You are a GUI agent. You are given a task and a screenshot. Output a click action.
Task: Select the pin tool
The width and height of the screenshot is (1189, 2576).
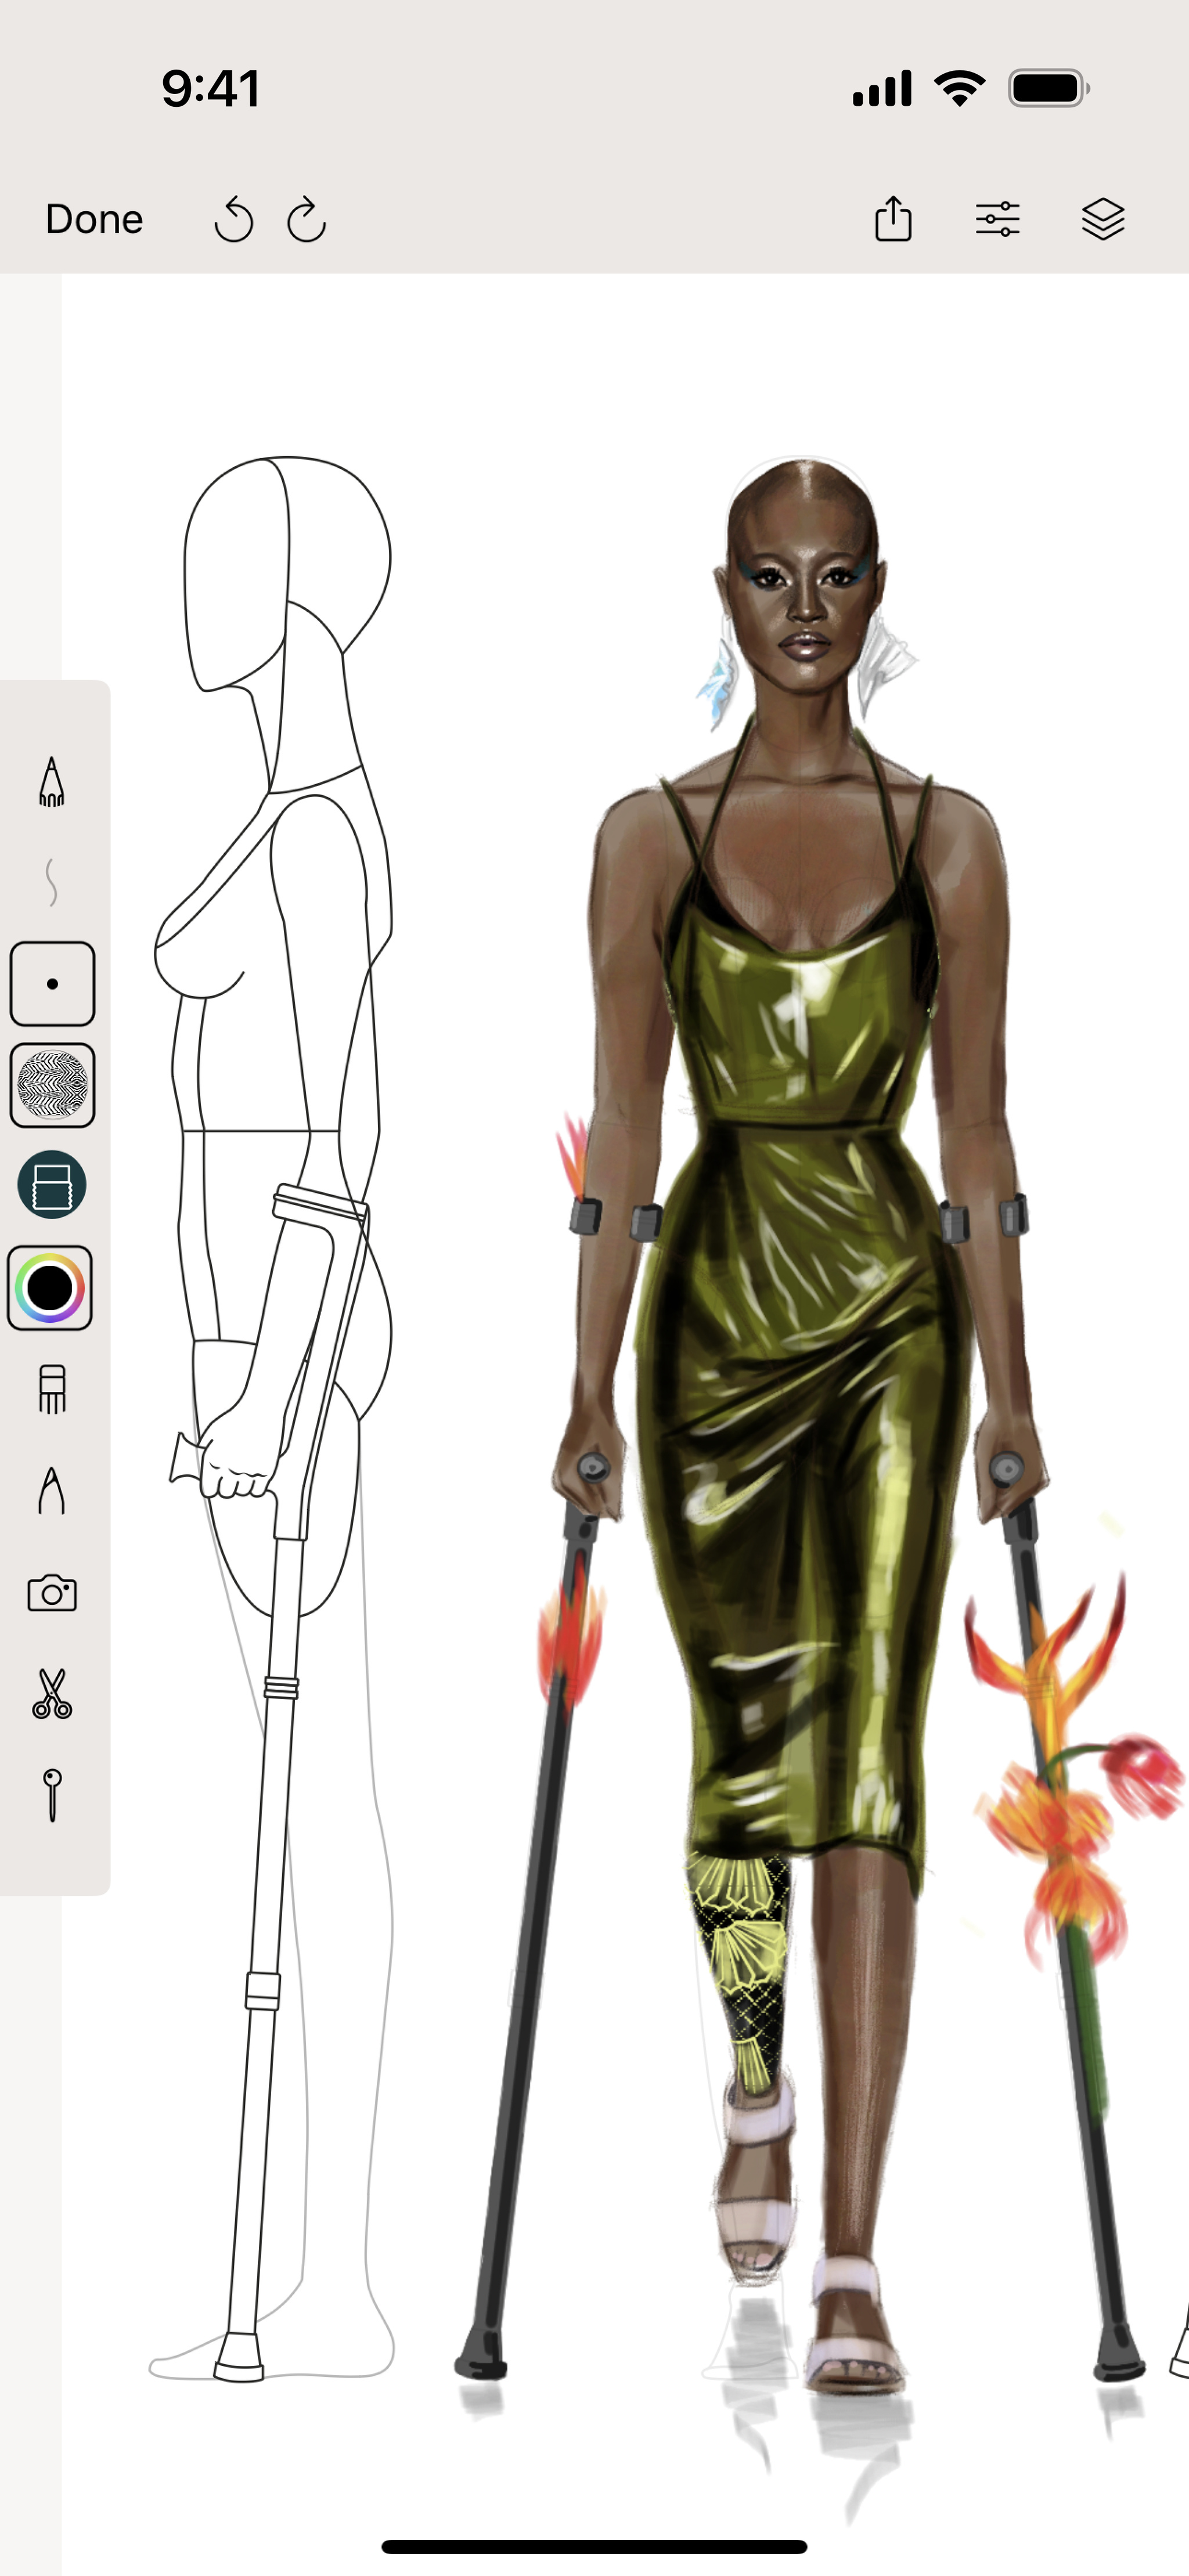(x=52, y=1795)
